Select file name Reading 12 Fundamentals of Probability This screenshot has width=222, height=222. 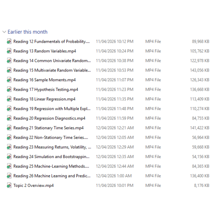pyautogui.click(x=52, y=42)
